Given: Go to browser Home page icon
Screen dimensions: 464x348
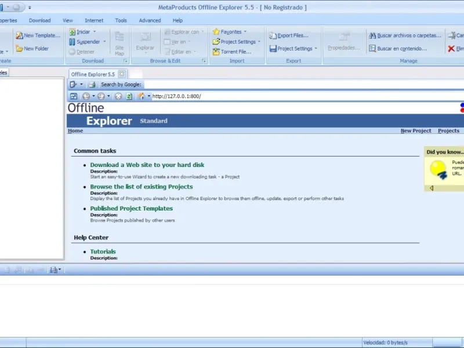Looking at the screenshot, I should click(x=142, y=96).
